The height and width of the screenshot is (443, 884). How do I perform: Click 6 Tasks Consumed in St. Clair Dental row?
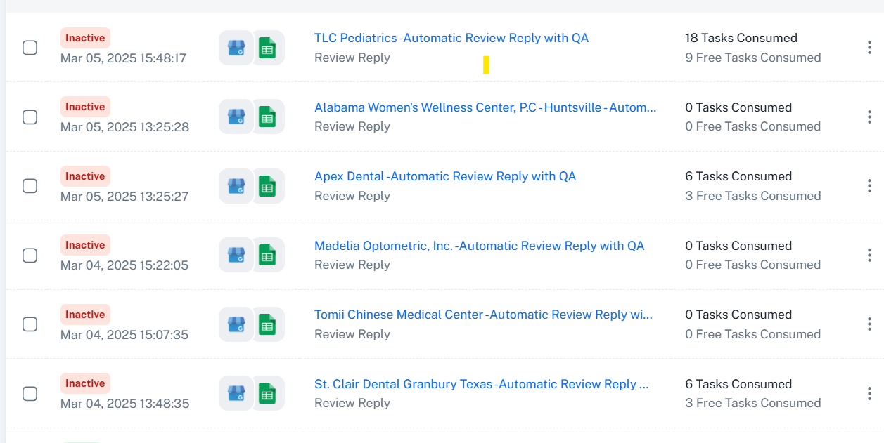738,384
